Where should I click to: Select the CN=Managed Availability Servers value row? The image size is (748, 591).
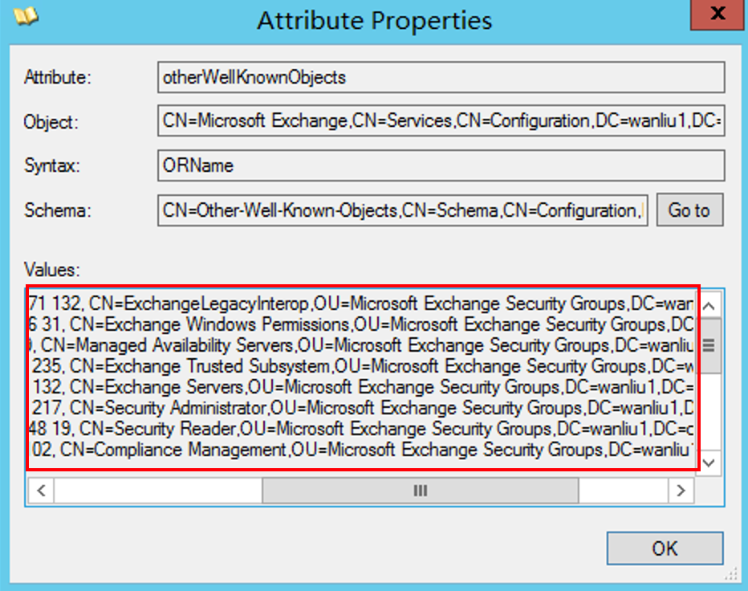pyautogui.click(x=361, y=345)
